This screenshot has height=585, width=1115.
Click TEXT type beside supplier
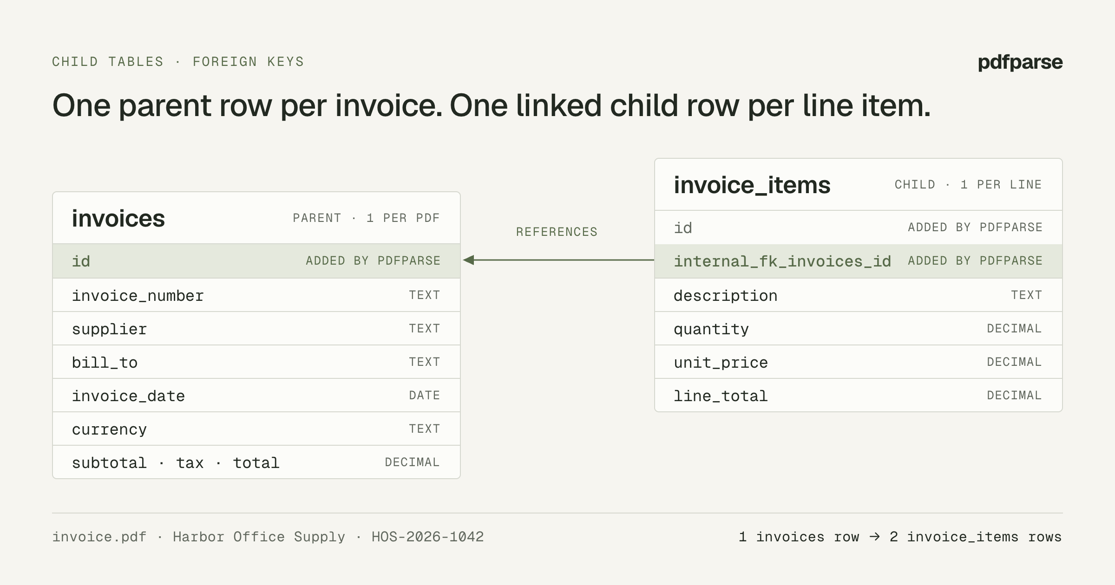pos(424,328)
